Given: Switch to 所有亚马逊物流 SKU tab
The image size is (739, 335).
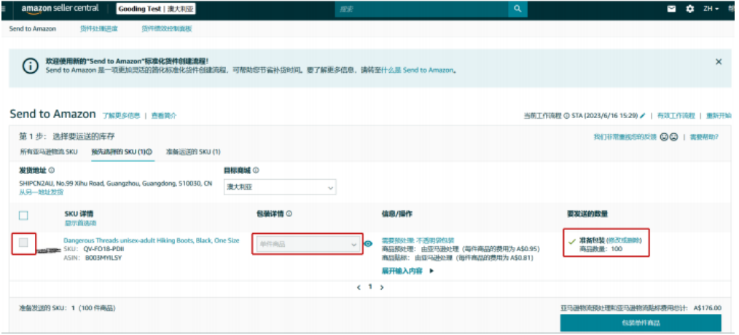Looking at the screenshot, I should (49, 152).
